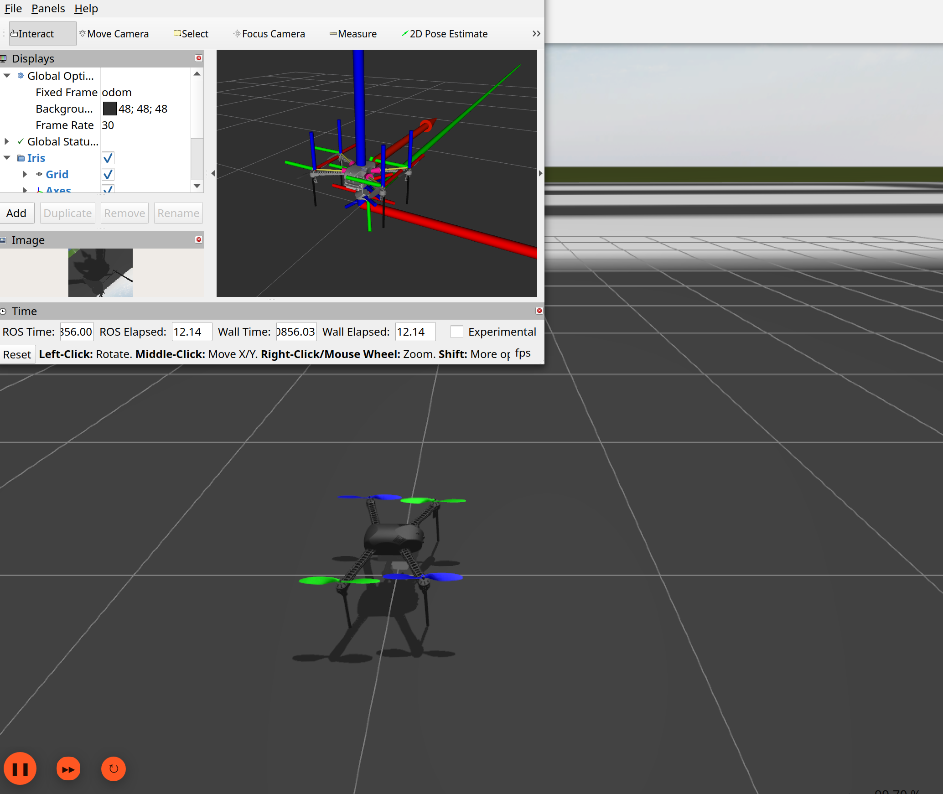Collapse the Iris group
The height and width of the screenshot is (794, 943).
point(7,158)
